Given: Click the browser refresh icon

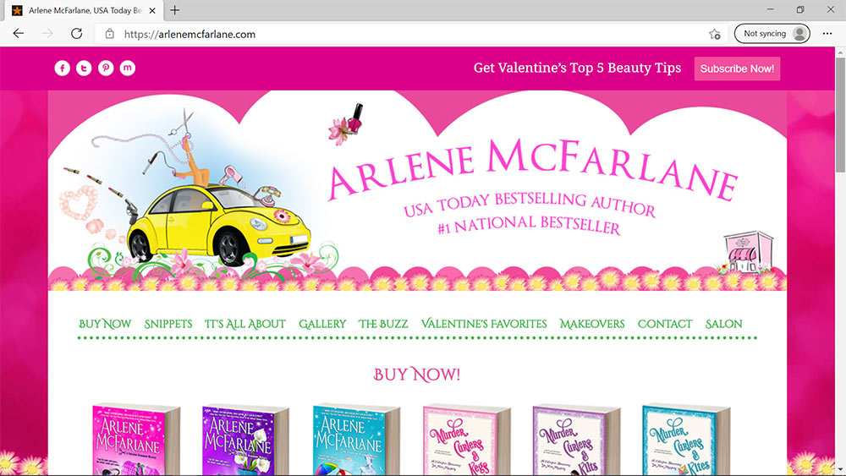Looking at the screenshot, I should point(76,34).
